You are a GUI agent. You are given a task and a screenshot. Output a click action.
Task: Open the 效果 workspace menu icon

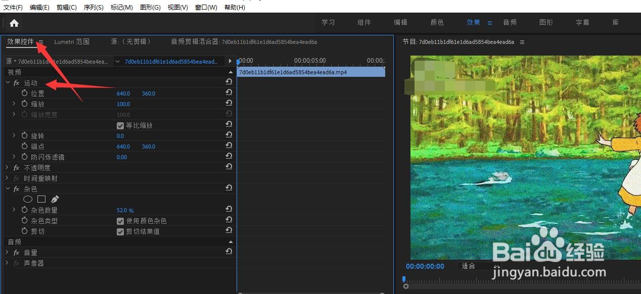coord(489,23)
